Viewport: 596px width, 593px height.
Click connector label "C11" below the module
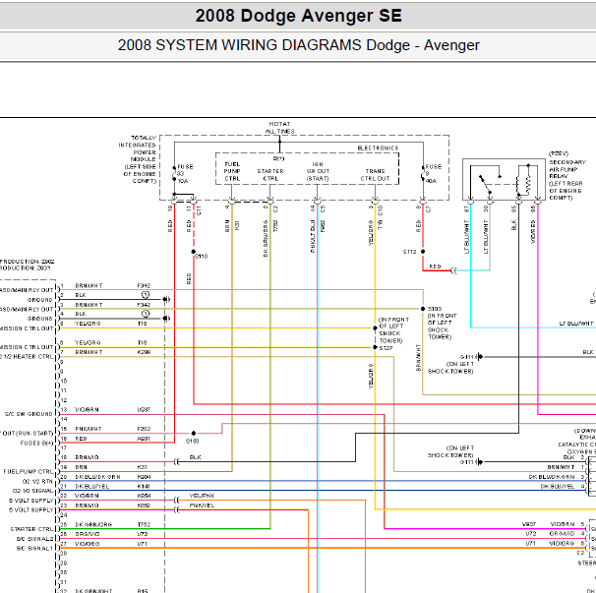[x=199, y=210]
